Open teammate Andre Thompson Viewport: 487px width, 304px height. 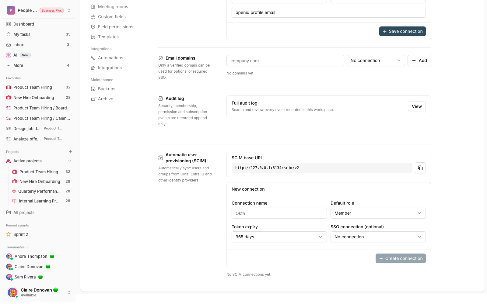pos(39,256)
